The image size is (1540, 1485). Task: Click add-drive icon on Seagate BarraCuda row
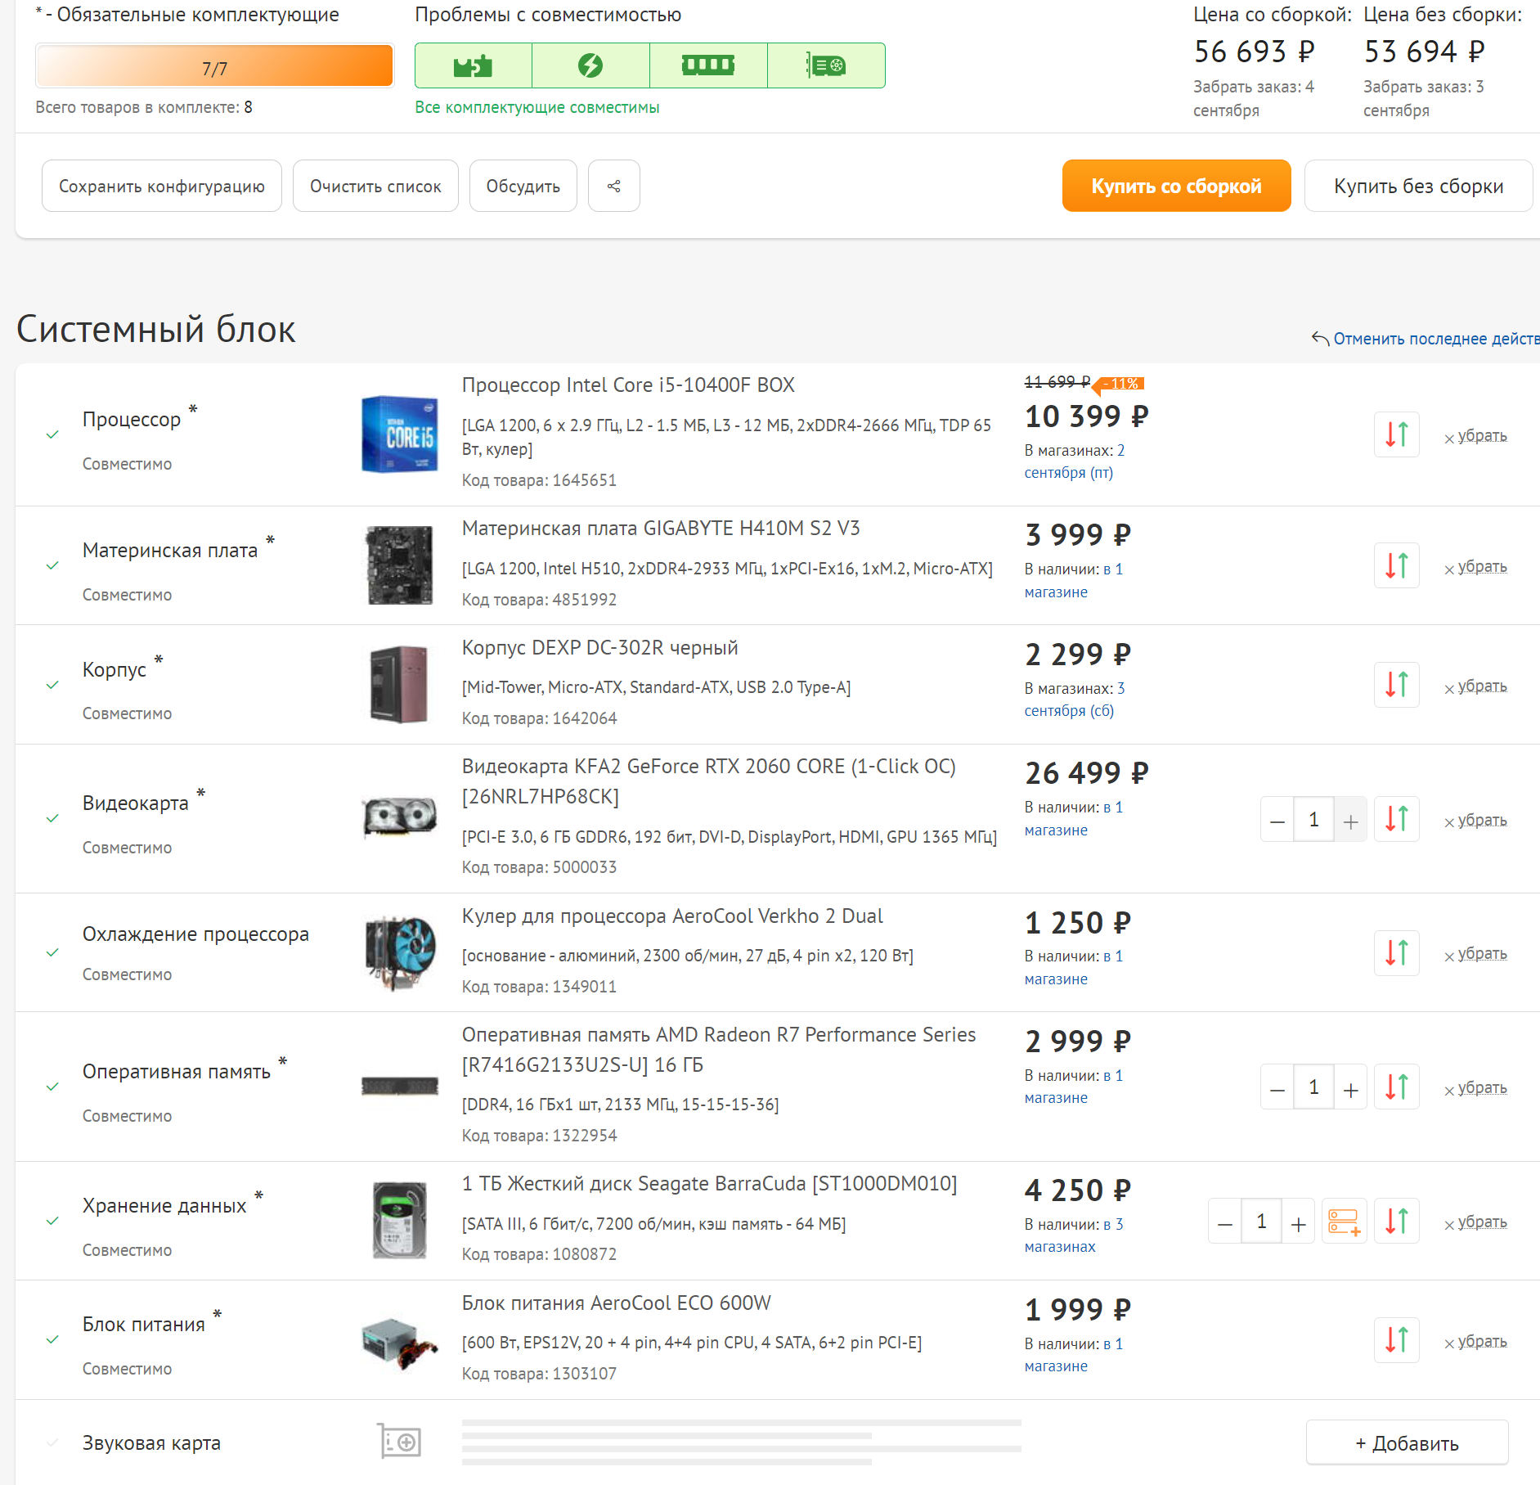(x=1344, y=1221)
